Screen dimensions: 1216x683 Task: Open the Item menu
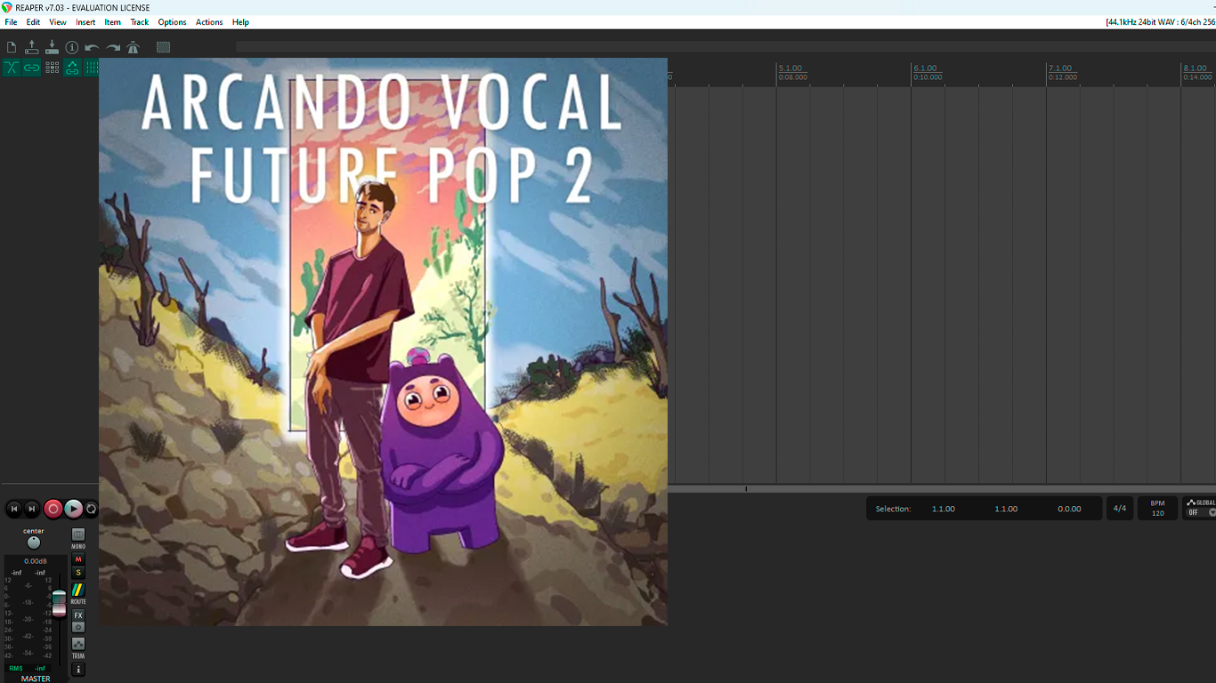(x=113, y=22)
